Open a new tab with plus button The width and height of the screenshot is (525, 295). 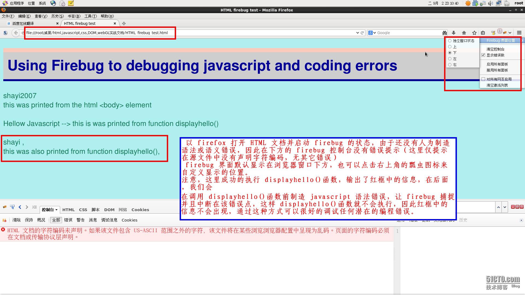(x=124, y=23)
